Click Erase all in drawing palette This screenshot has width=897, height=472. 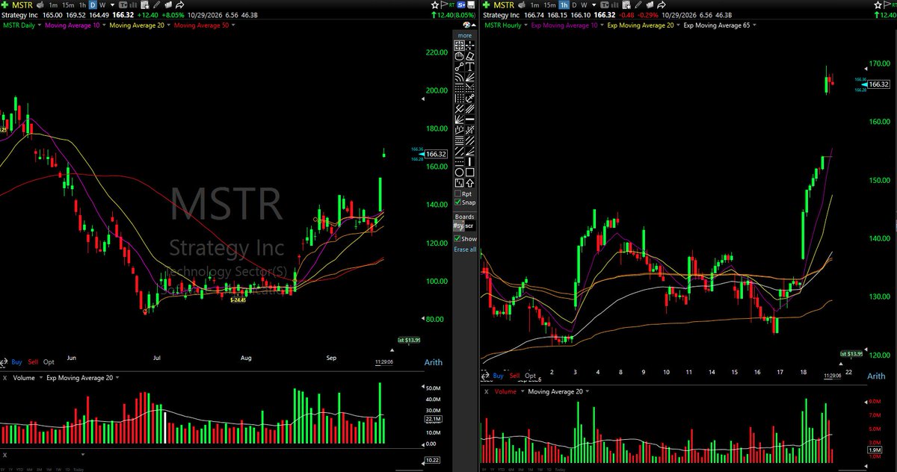point(465,249)
